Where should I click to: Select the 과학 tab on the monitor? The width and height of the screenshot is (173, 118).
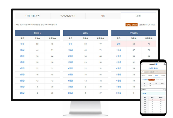click(139, 16)
